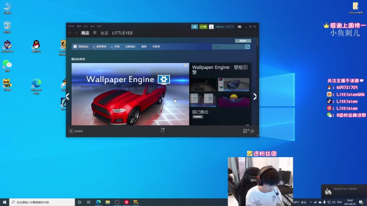Image resolution: width=367 pixels, height=206 pixels.
Task: Show hidden system tray icons
Action: pos(311,202)
